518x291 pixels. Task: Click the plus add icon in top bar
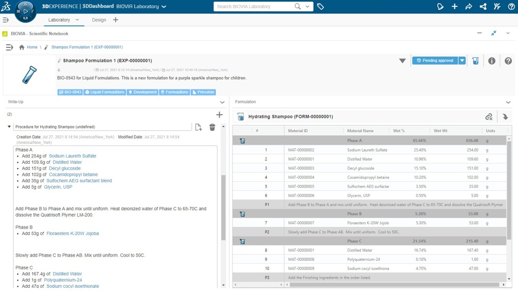[454, 6]
